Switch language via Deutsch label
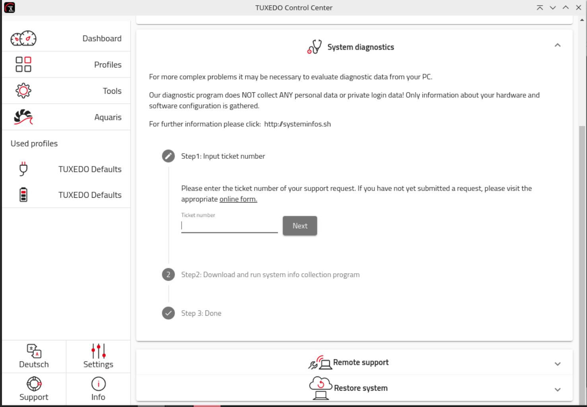This screenshot has width=587, height=407. tap(34, 364)
